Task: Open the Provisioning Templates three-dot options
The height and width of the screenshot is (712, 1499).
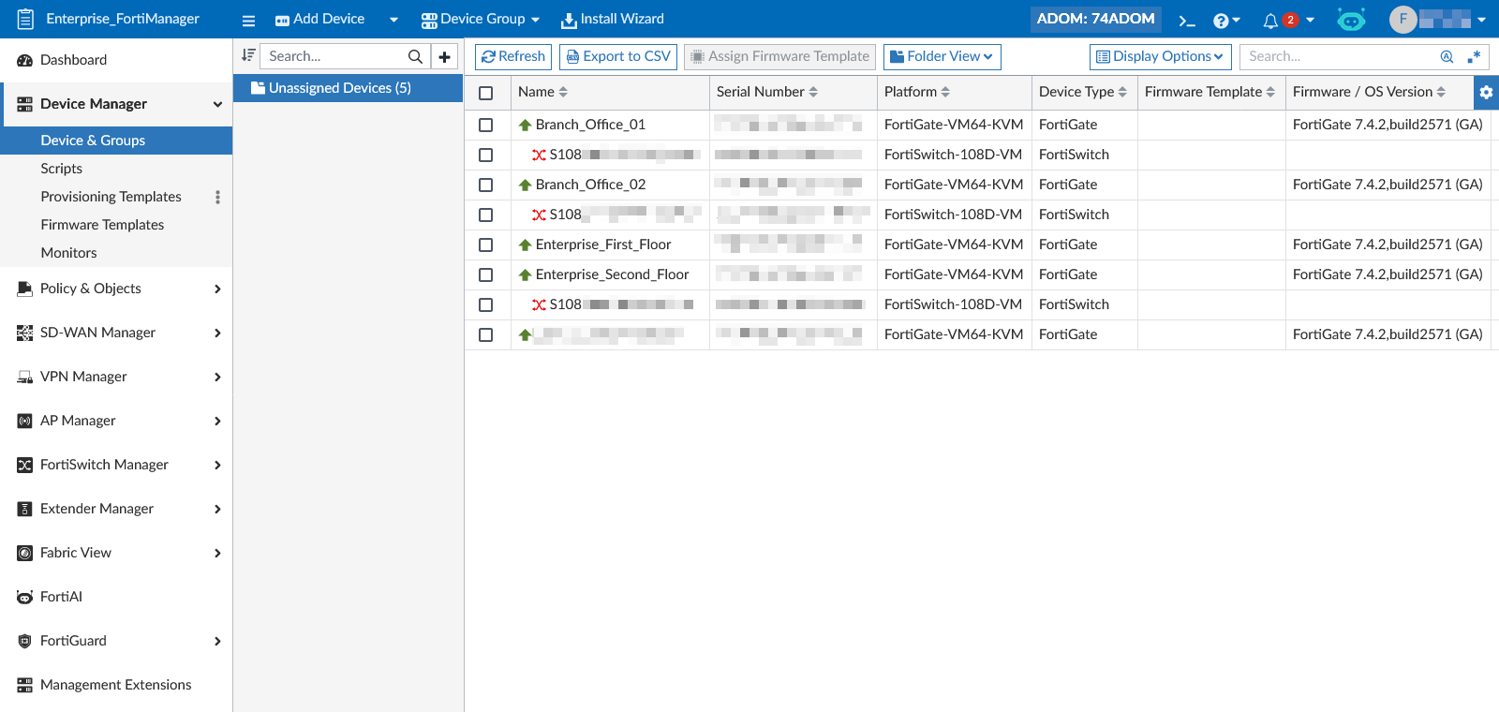Action: pos(217,197)
